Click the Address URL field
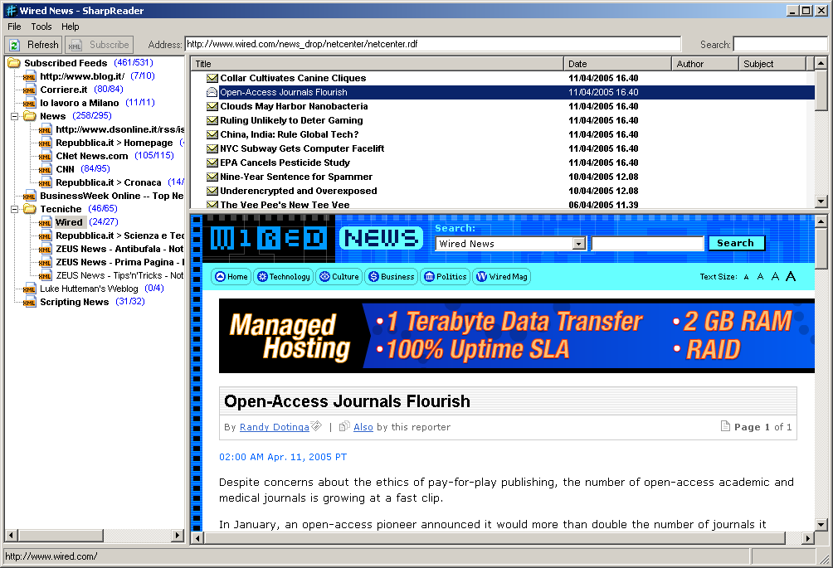The width and height of the screenshot is (833, 568). [432, 44]
